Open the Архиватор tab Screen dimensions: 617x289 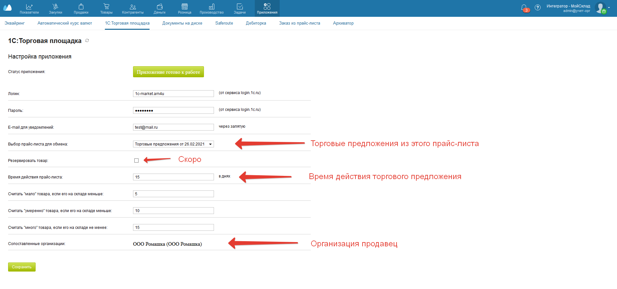(x=343, y=23)
